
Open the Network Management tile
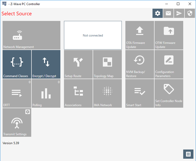(31, 35)
